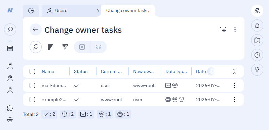
Task: Open the filter funnel toolbar icon
Action: pyautogui.click(x=65, y=47)
